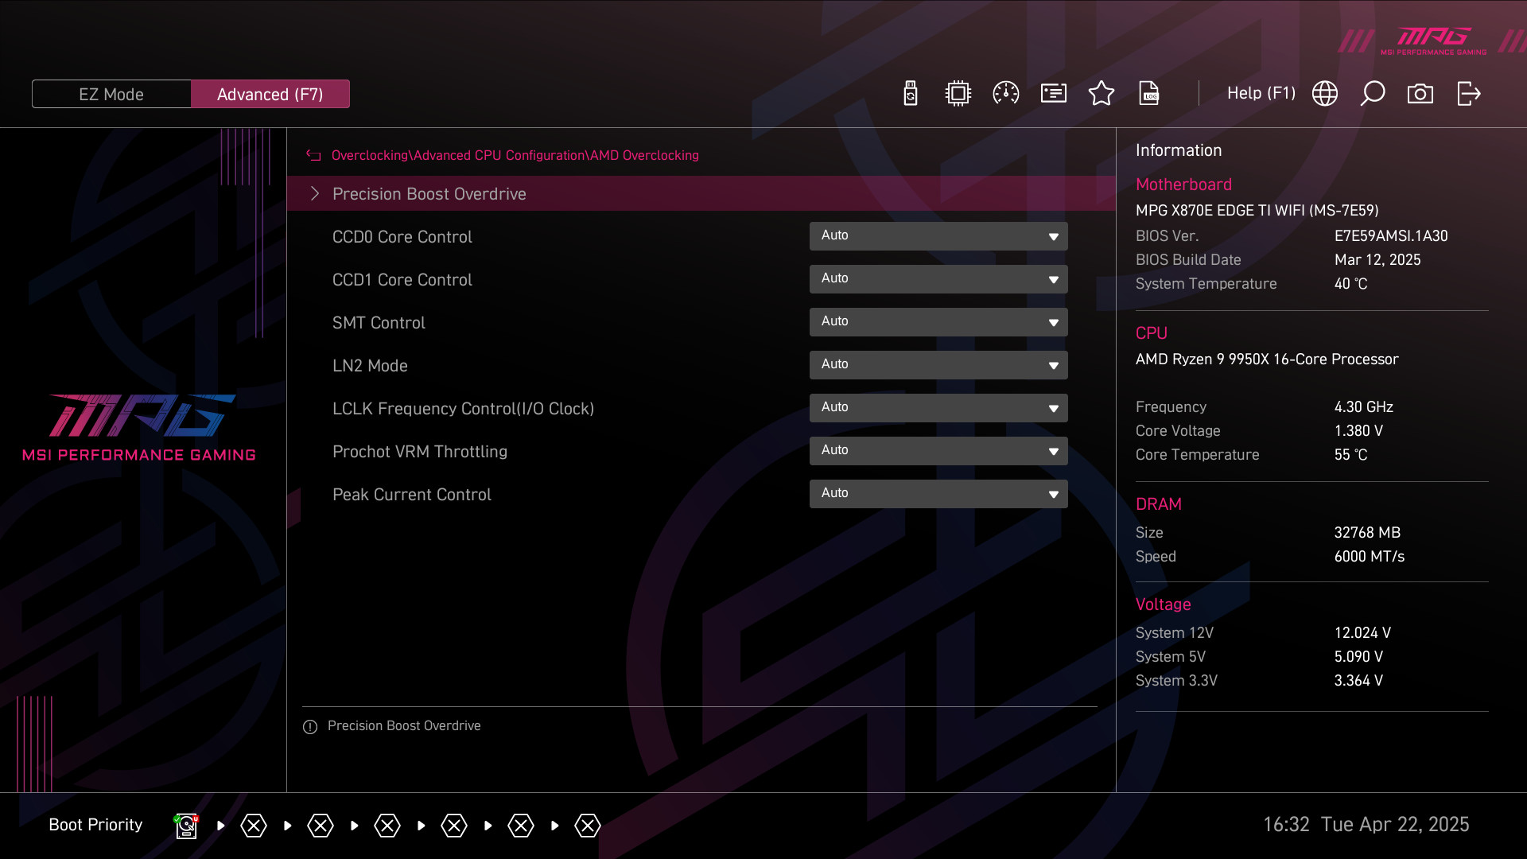1527x859 pixels.
Task: Switch to Advanced (F7) mode
Action: pos(270,94)
